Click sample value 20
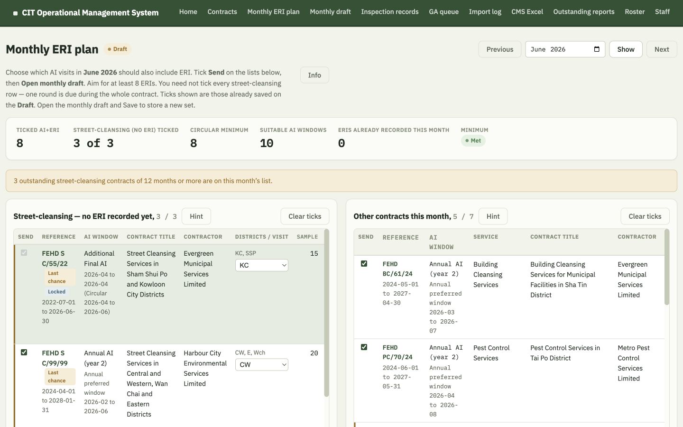The height and width of the screenshot is (427, 683). coord(314,353)
